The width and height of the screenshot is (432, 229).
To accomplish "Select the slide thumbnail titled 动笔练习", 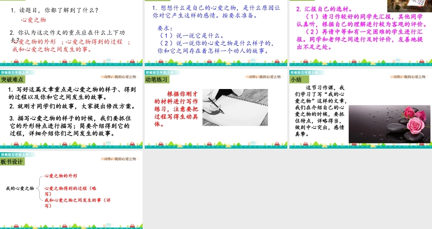I will click(x=216, y=109).
